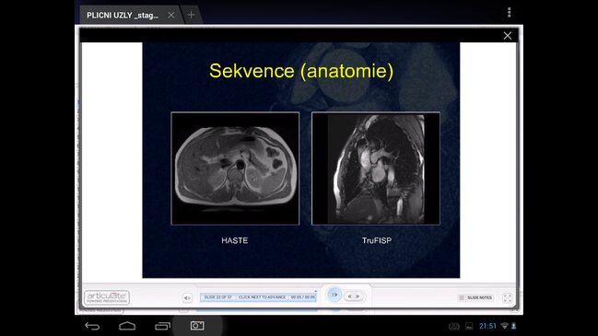598x336 pixels.
Task: Tap the Android back button
Action: tap(92, 326)
